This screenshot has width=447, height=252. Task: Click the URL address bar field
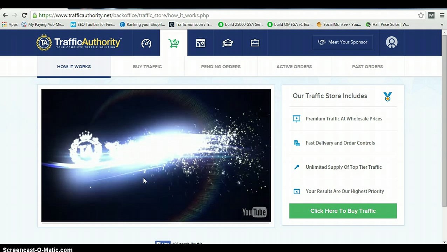point(228,15)
